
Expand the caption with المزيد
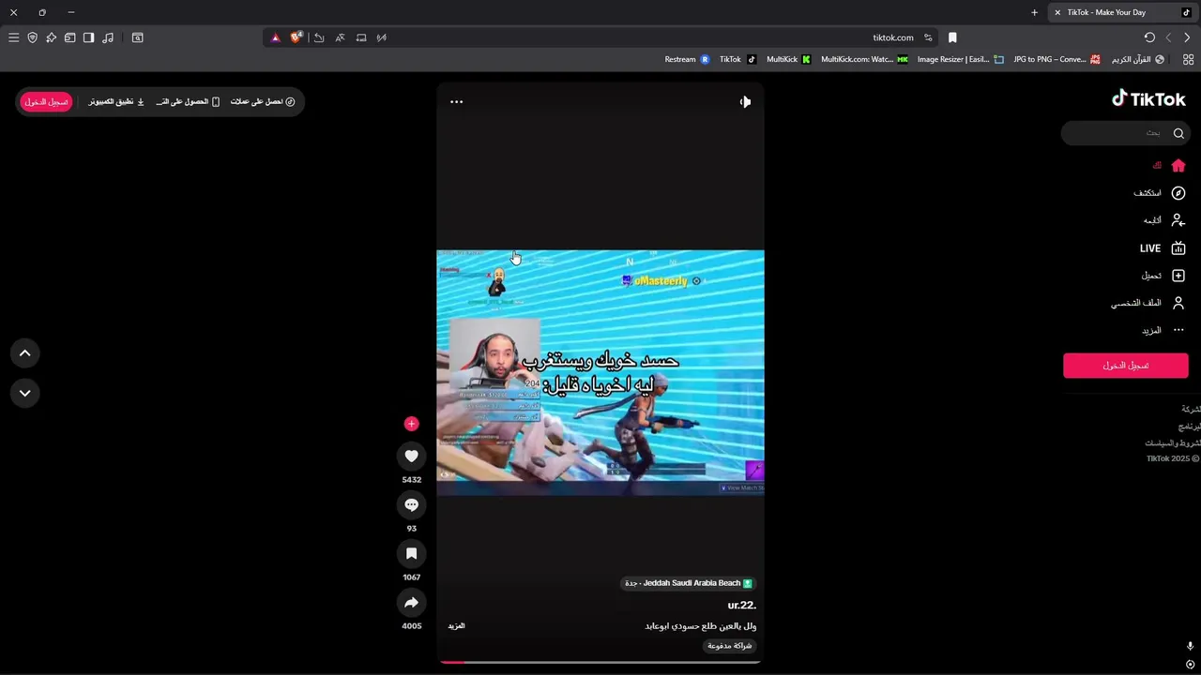tap(456, 625)
